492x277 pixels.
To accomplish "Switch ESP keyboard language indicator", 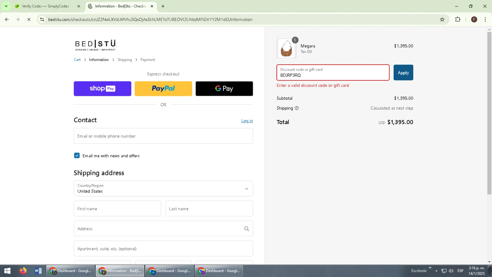I will [461, 271].
